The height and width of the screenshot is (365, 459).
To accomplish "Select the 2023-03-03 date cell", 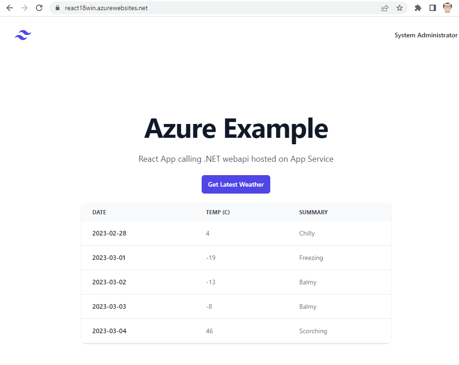I will coord(109,306).
